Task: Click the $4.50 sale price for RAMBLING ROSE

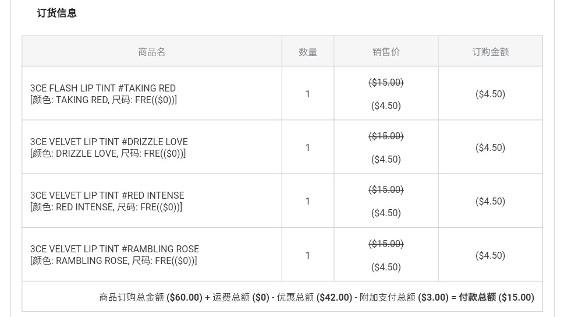Action: tap(386, 267)
